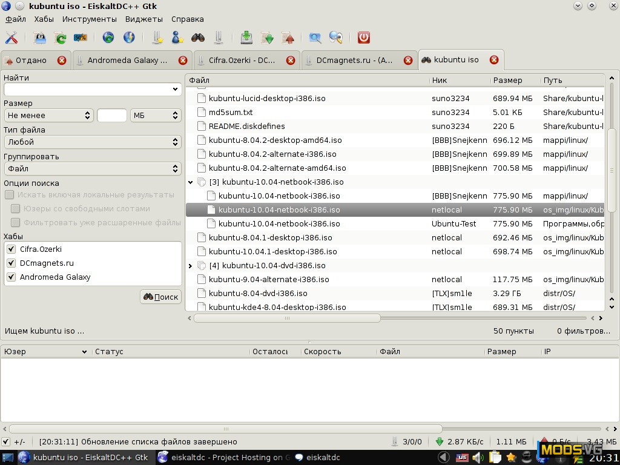Toggle the Andromeda Galaxy hub checkbox
Image resolution: width=620 pixels, height=465 pixels.
click(x=11, y=277)
